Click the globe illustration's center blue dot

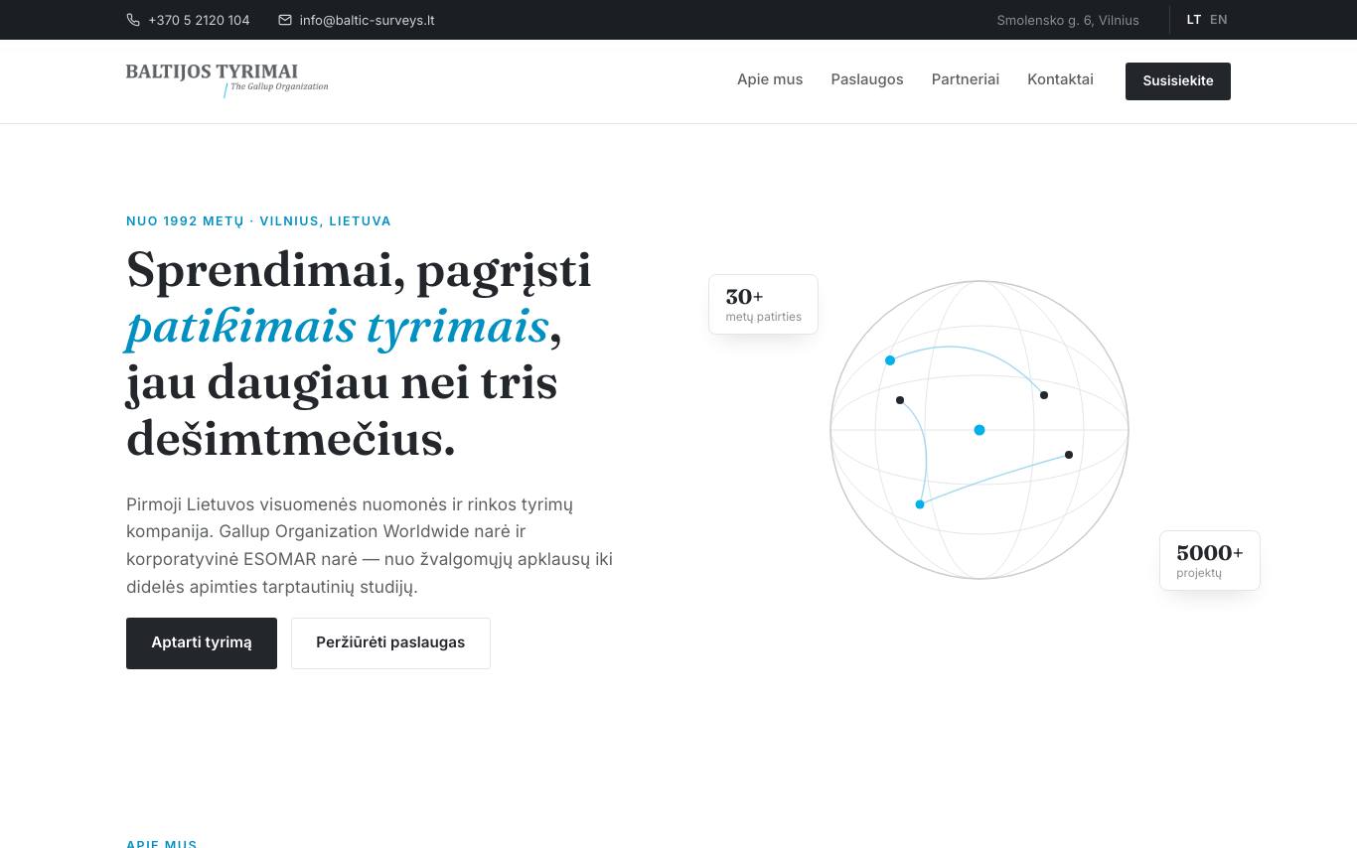(x=980, y=430)
